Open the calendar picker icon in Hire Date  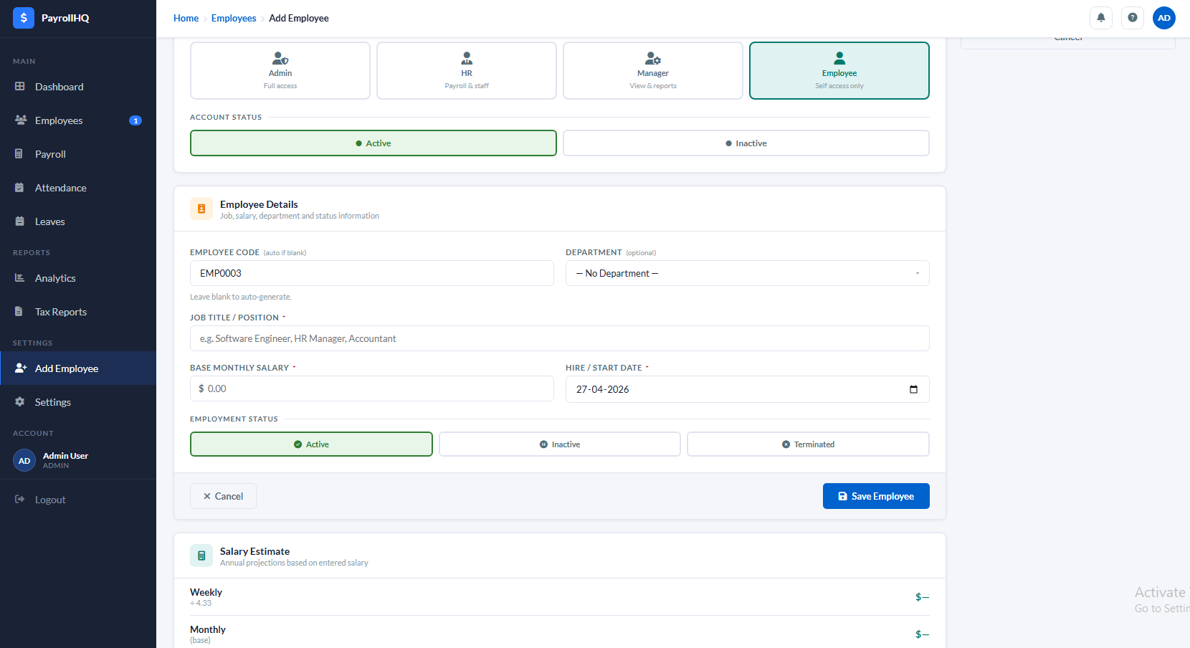913,389
